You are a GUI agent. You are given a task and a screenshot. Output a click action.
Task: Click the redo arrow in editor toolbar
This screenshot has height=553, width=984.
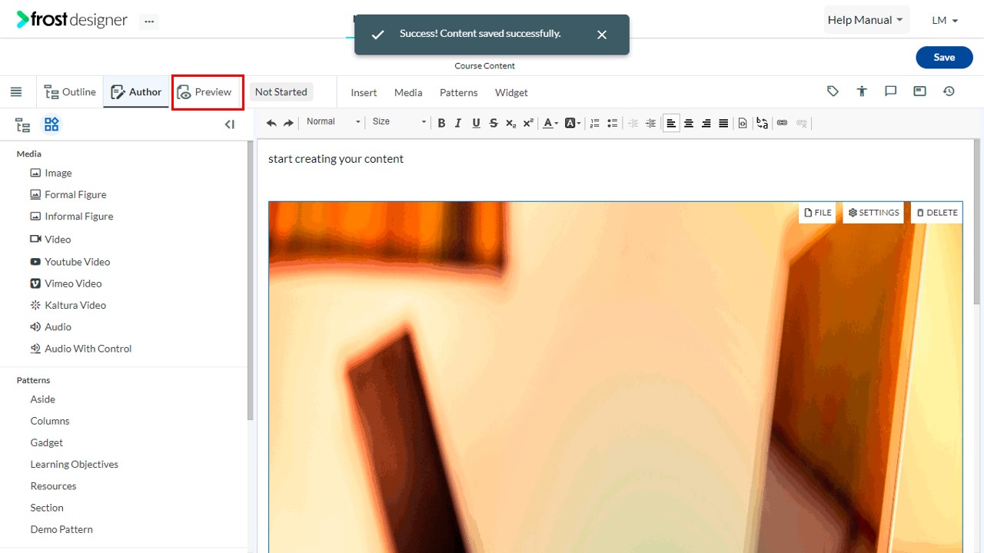[288, 123]
